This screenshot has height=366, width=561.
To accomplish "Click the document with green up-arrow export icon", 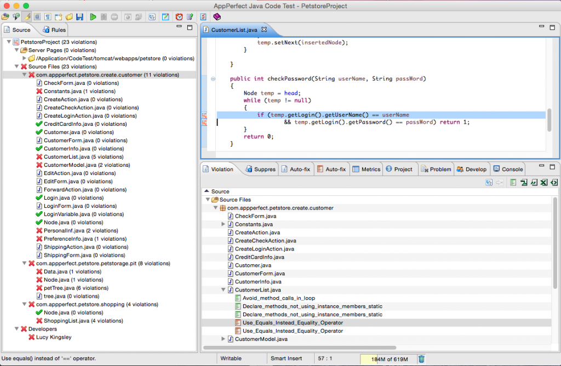I will pyautogui.click(x=190, y=17).
